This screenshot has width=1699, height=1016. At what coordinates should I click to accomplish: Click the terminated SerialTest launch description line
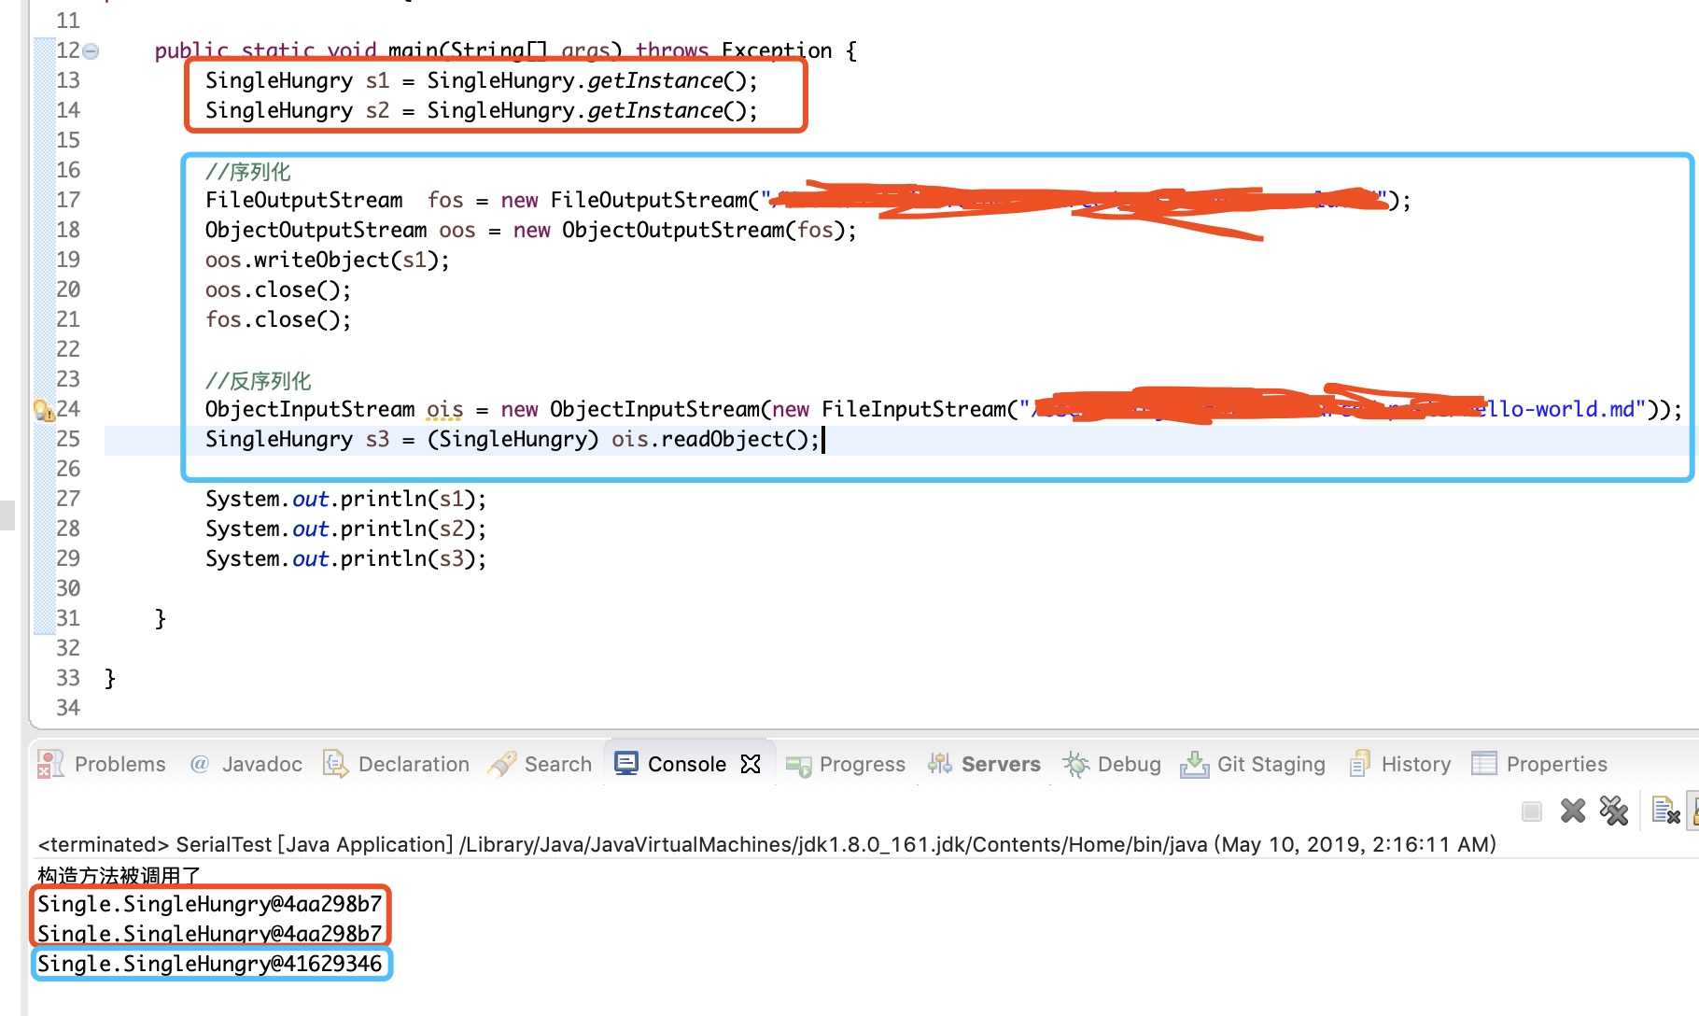tap(766, 844)
